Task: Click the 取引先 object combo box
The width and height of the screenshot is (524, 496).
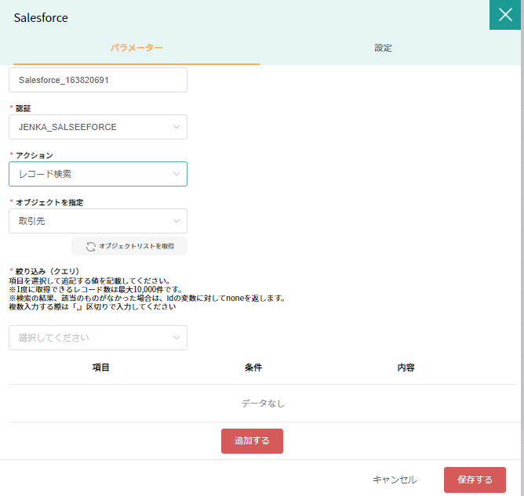Action: coord(98,221)
